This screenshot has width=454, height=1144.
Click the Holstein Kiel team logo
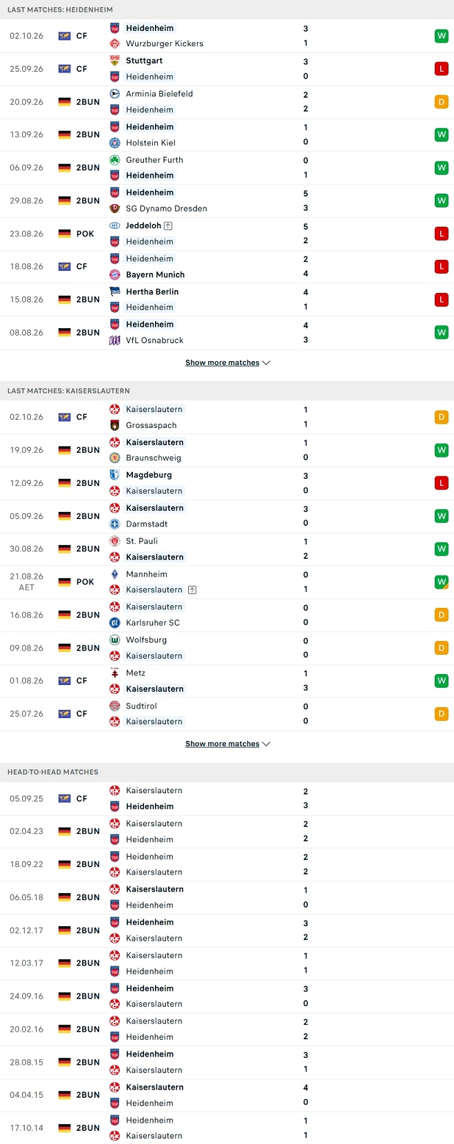115,143
